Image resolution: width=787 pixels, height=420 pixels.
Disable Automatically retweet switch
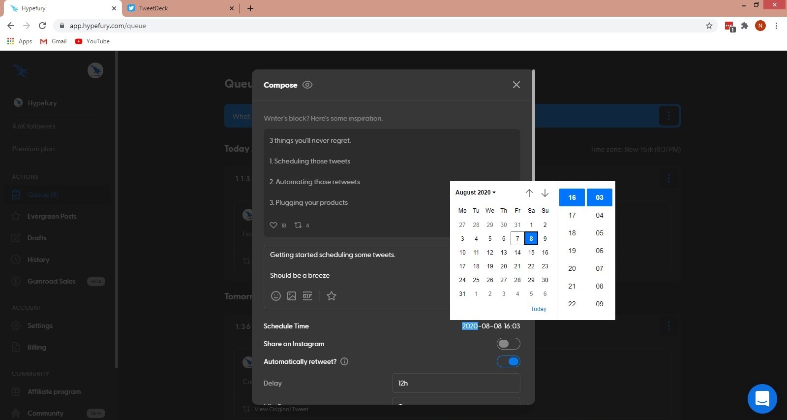pyautogui.click(x=508, y=361)
